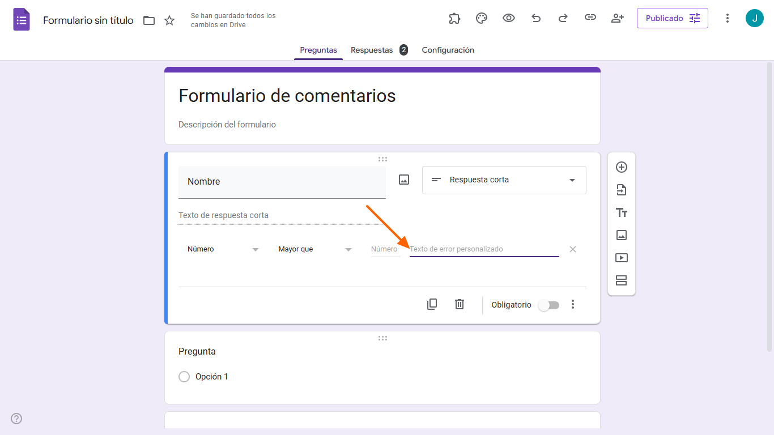Open the import questions icon
The height and width of the screenshot is (435, 774).
click(622, 190)
